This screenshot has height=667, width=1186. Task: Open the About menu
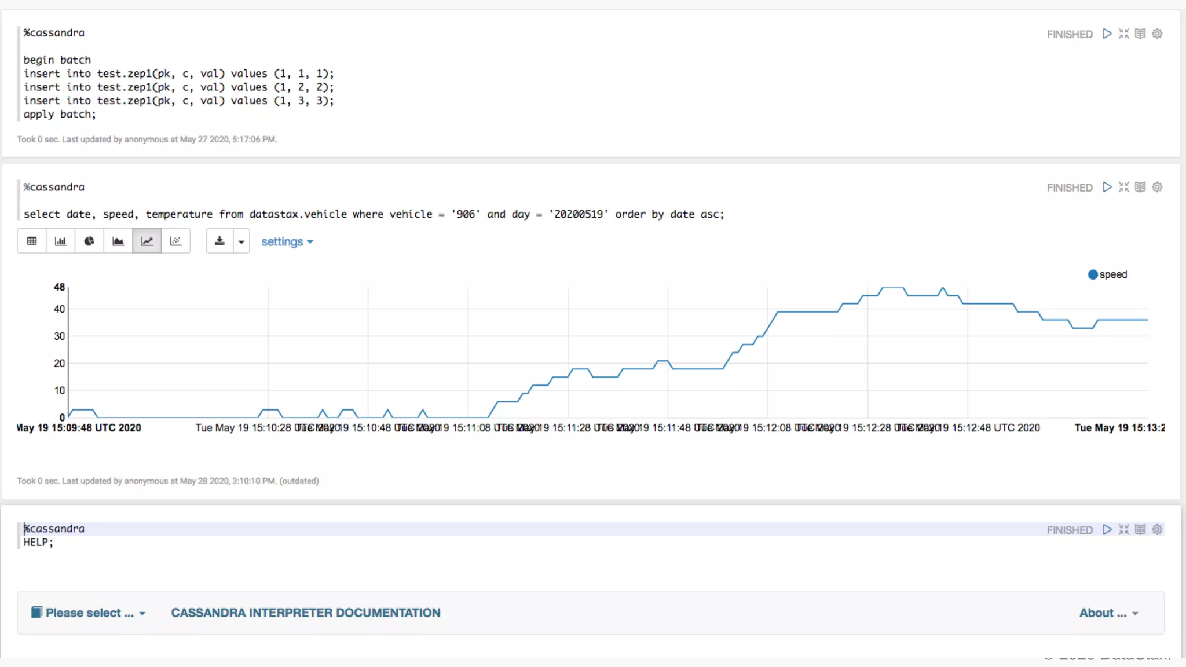pyautogui.click(x=1108, y=613)
